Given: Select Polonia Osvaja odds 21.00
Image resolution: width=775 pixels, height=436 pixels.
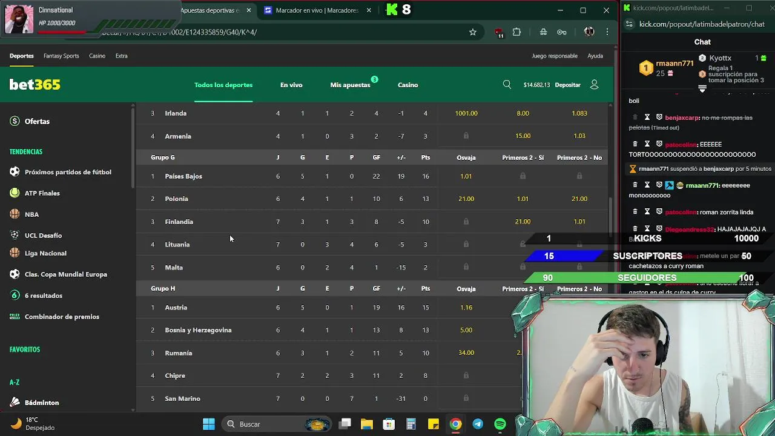Looking at the screenshot, I should pyautogui.click(x=466, y=199).
